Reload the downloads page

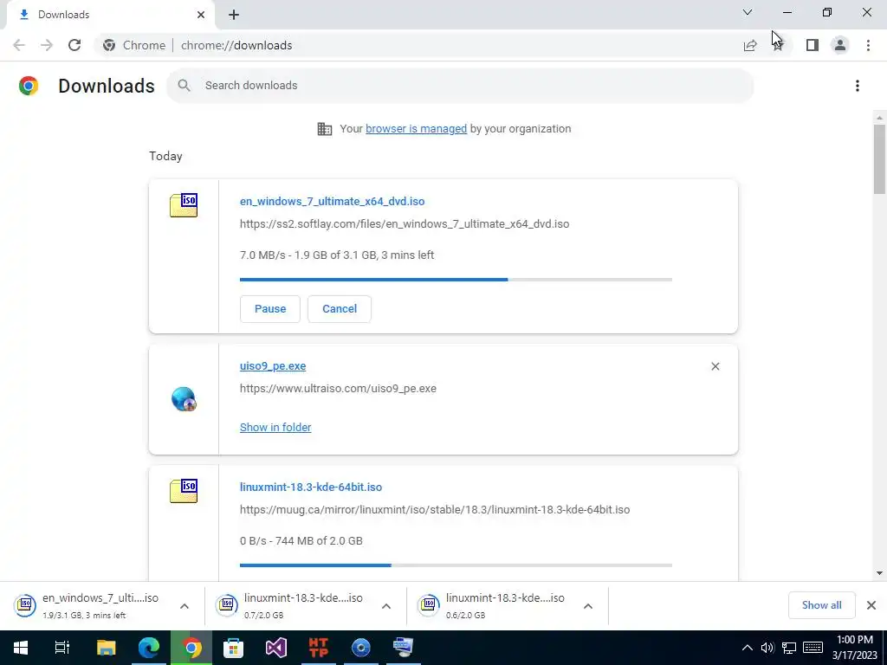(74, 45)
